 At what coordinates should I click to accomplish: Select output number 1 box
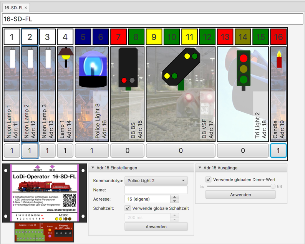pos(12,37)
